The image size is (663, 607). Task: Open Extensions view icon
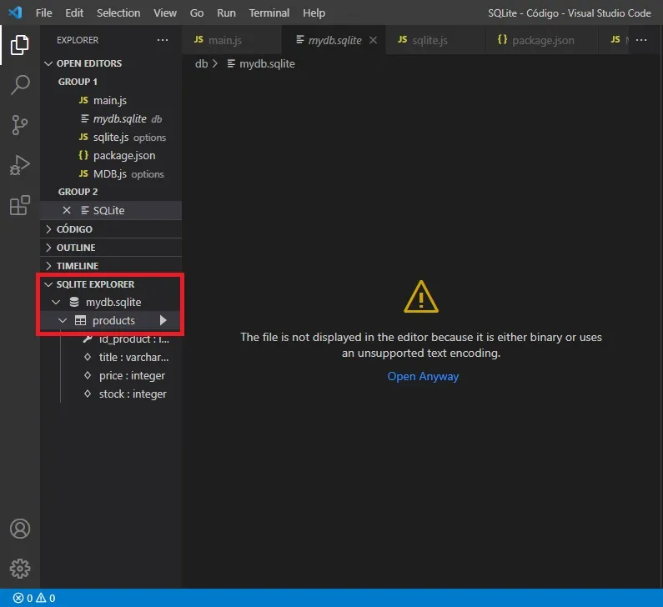coord(19,205)
